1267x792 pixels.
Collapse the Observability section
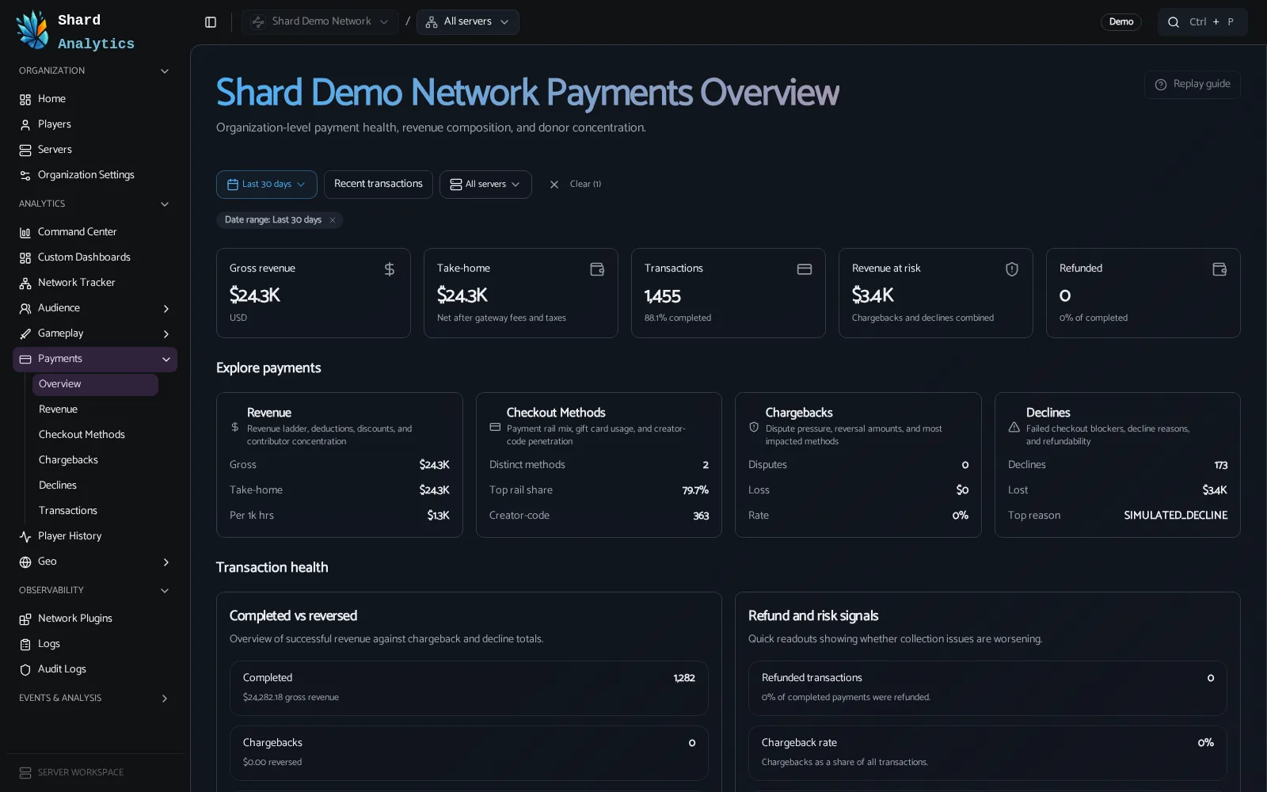click(165, 591)
